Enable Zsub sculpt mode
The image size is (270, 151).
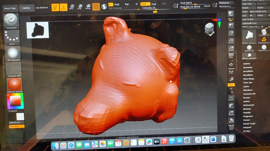pyautogui.click(x=154, y=4)
